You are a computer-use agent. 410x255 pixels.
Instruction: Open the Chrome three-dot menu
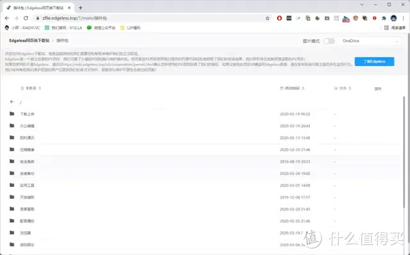pos(403,18)
